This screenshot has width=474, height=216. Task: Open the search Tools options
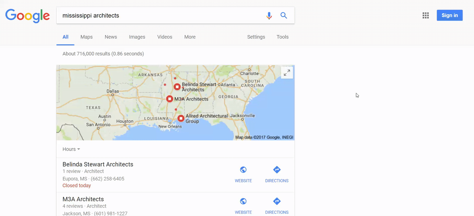(283, 37)
